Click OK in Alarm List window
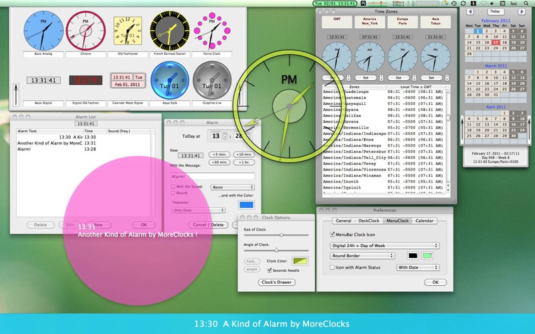 point(144,225)
